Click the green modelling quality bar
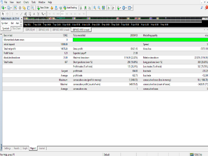The width and height of the screenshot is (208, 156). (140, 40)
